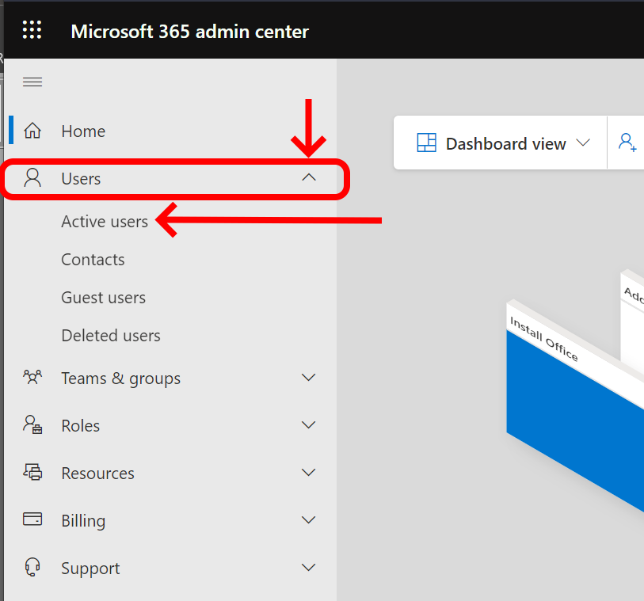Expand the Roles section chevron

pyautogui.click(x=309, y=425)
